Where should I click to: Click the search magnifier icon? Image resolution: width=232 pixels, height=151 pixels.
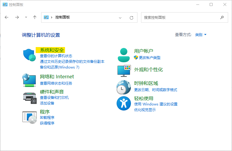(x=222, y=18)
